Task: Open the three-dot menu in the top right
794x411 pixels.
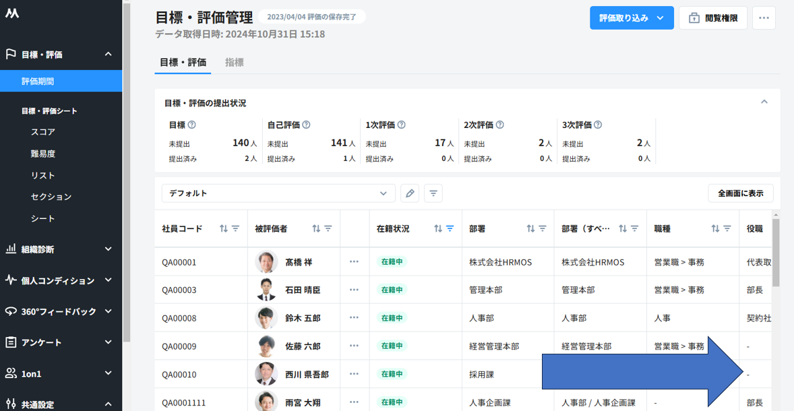Action: 763,18
